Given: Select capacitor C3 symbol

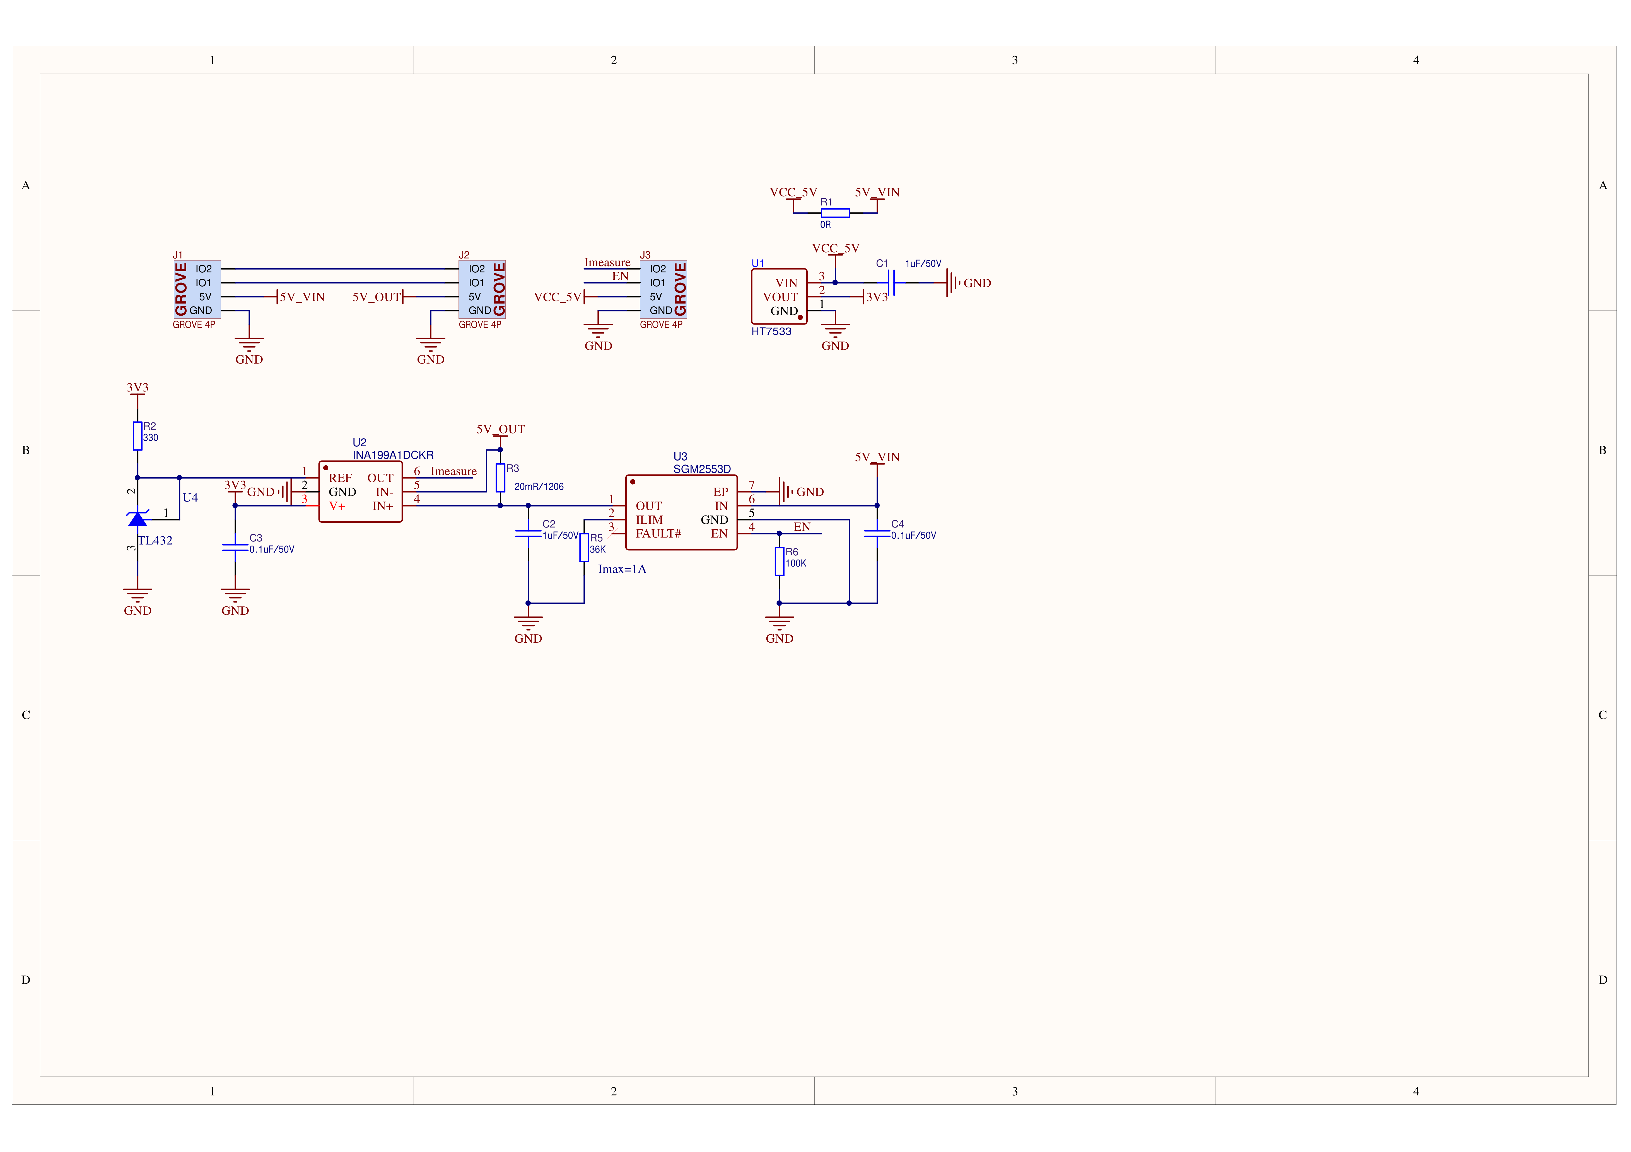Looking at the screenshot, I should pos(235,548).
